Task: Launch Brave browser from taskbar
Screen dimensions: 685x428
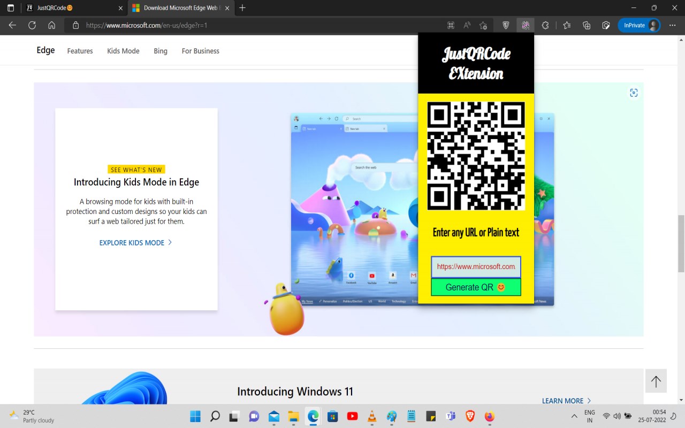Action: (470, 416)
